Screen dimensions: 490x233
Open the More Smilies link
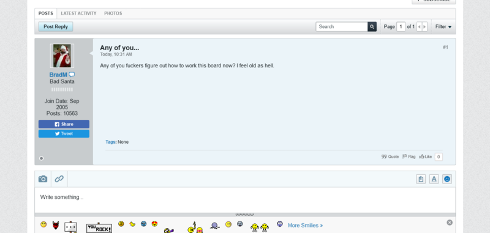(x=305, y=225)
